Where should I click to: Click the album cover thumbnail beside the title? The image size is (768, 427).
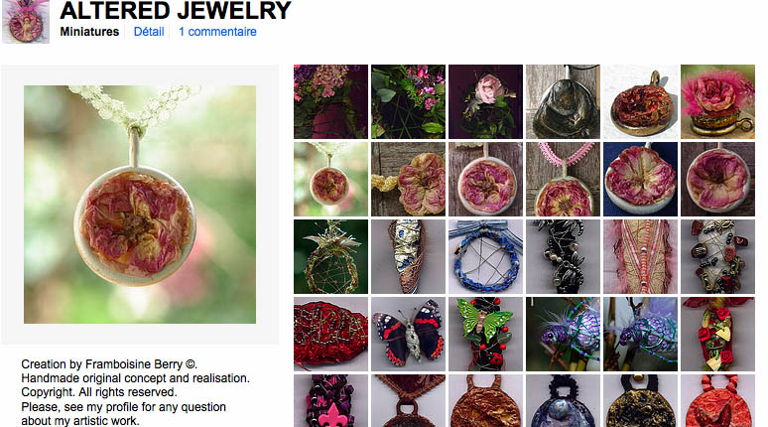pyautogui.click(x=26, y=22)
